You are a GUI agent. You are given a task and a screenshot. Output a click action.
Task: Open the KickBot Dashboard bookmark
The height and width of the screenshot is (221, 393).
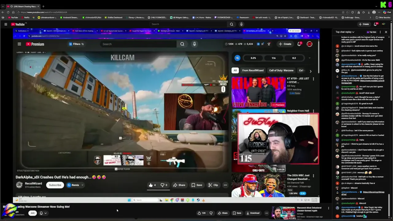pos(113,17)
